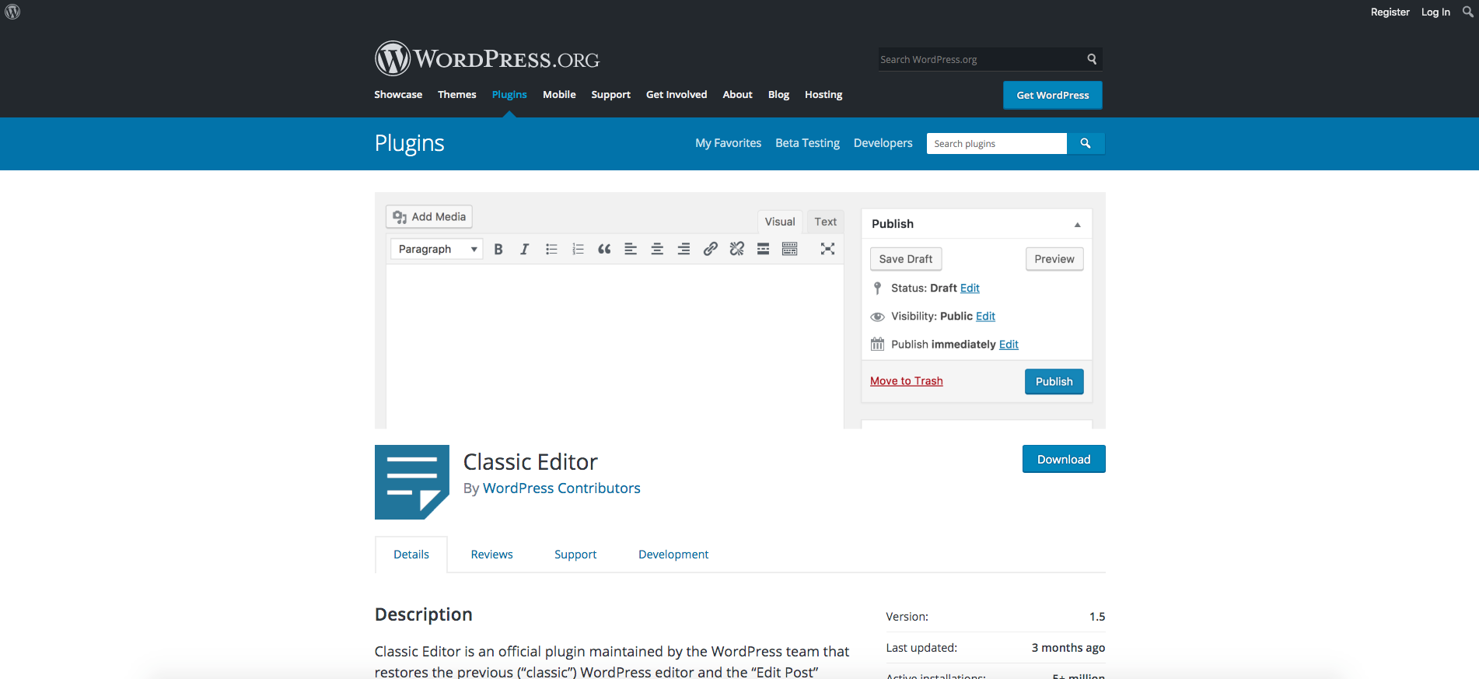Insert a bulleted list
Screen dimensions: 1479x679
(x=551, y=249)
